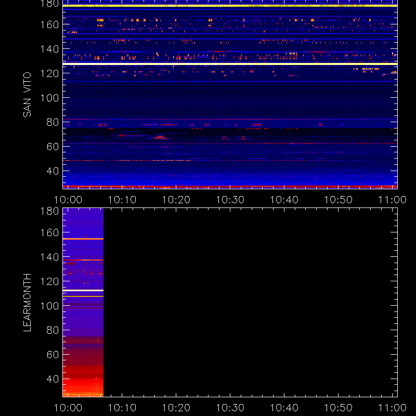Click the white band near 112 in LEARMONTH data
The image size is (416, 416).
coord(83,291)
